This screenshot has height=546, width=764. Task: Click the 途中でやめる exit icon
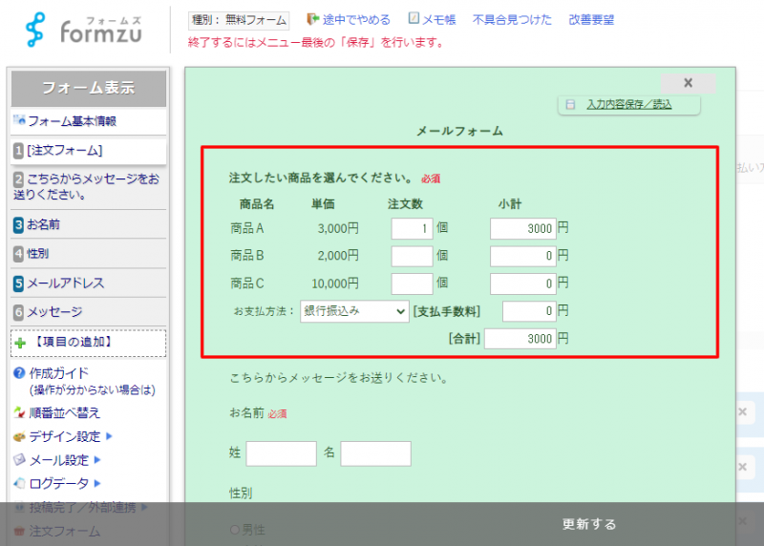coord(312,19)
